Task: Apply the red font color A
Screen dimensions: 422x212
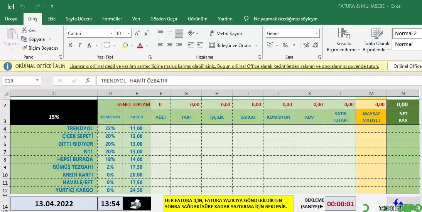Action: click(x=140, y=45)
